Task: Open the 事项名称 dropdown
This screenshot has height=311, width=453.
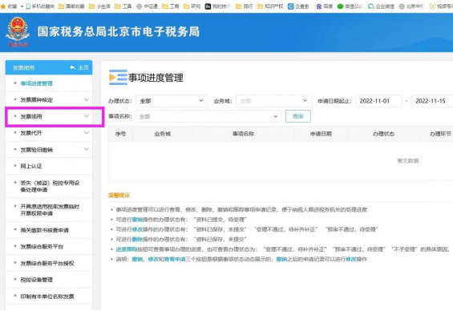Action: click(208, 116)
